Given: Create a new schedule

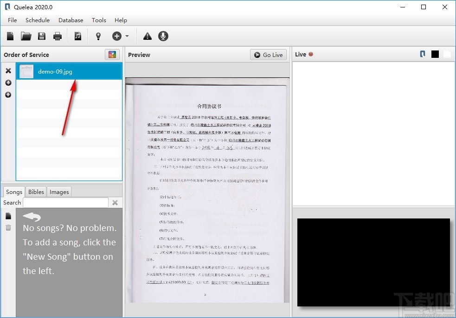Looking at the screenshot, I should pos(10,36).
